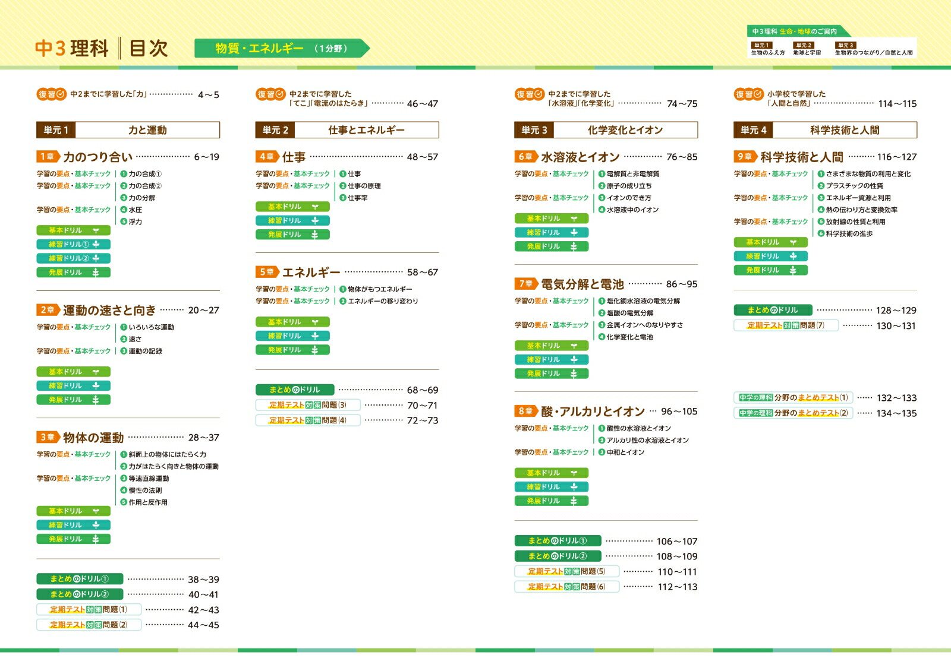Select the 9章 chapter badge
Image resolution: width=951 pixels, height=671 pixels.
tap(745, 157)
